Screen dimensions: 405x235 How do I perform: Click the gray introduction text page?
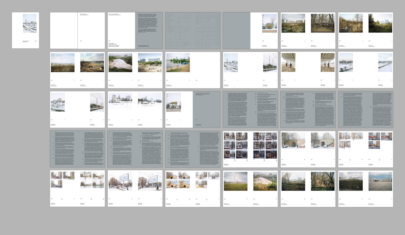pos(149,31)
